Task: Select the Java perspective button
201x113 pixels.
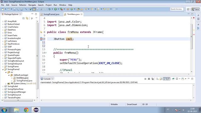Action: pos(195,9)
